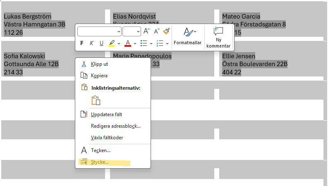Open Formatmallar styles gallery
This screenshot has height=186, width=328.
188,36
